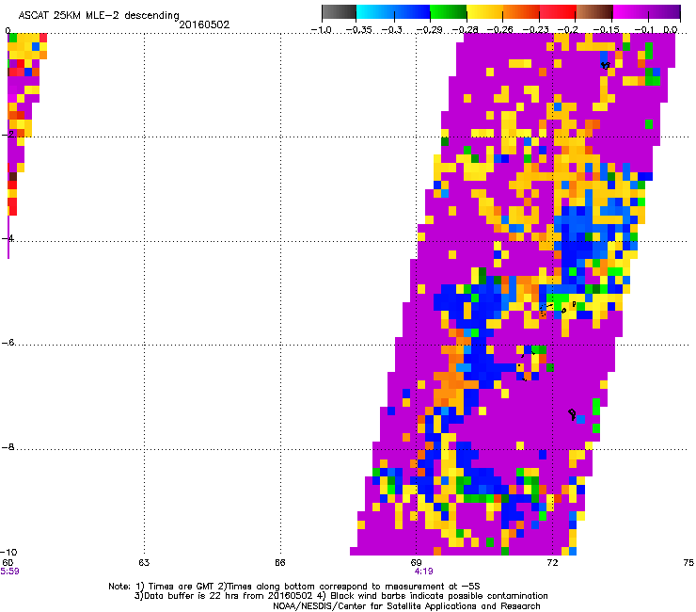
Task: Click the '-0.26' color bar label
Action: pyautogui.click(x=499, y=30)
